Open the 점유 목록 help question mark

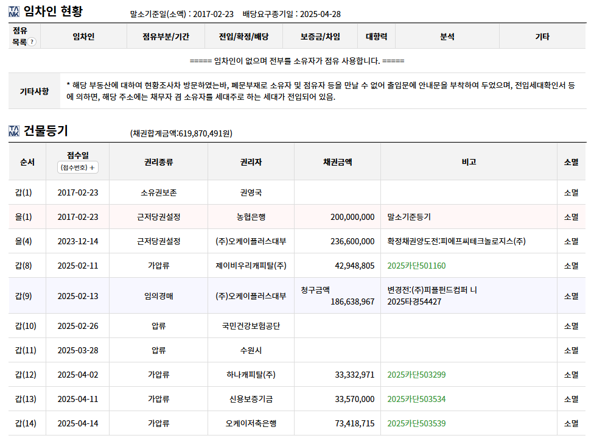32,41
